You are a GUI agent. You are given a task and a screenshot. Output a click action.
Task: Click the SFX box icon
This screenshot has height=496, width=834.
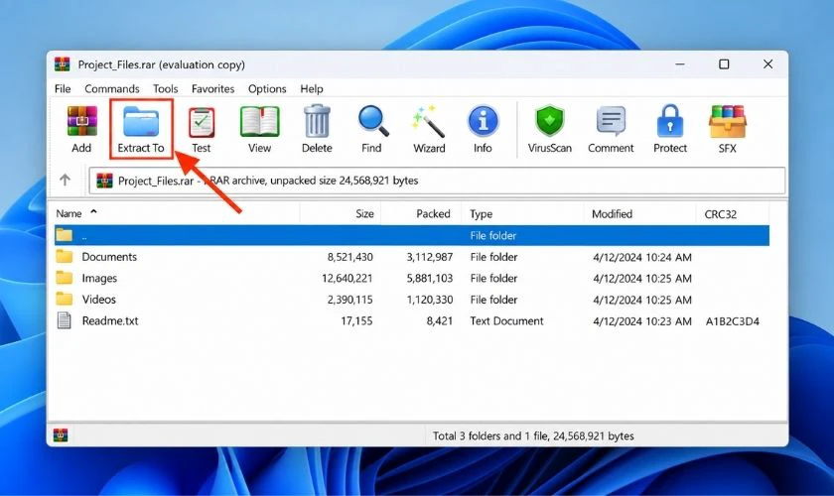click(728, 121)
